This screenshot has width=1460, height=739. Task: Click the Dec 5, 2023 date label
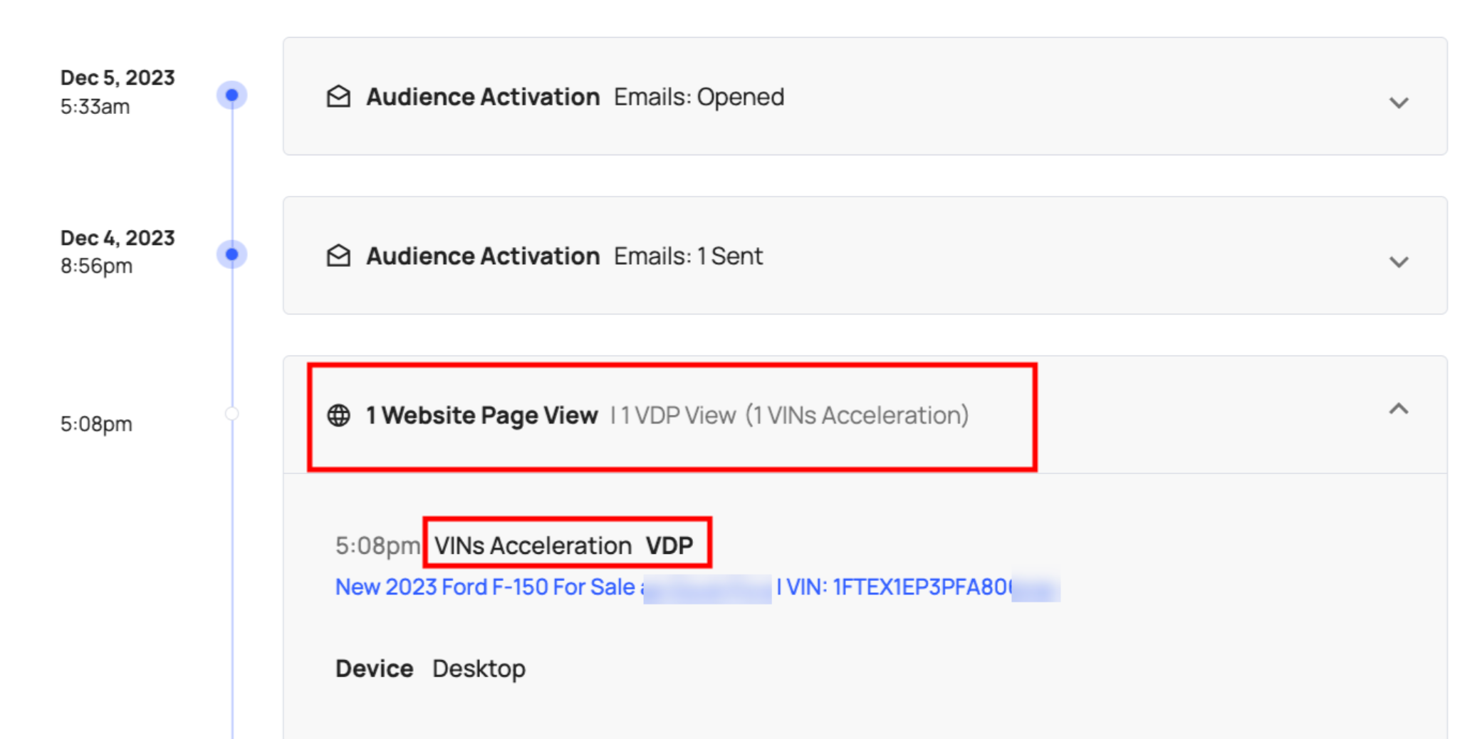[118, 78]
